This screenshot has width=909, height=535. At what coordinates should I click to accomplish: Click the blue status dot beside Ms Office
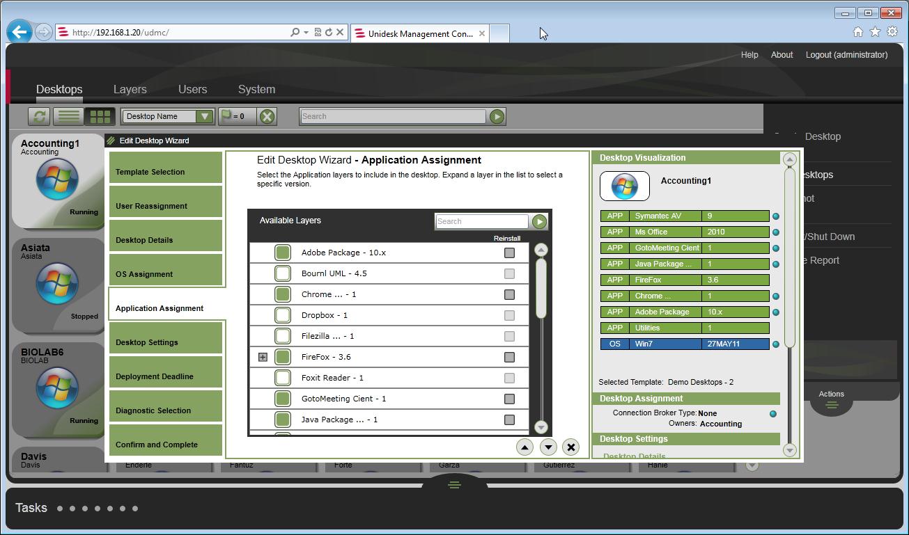775,232
